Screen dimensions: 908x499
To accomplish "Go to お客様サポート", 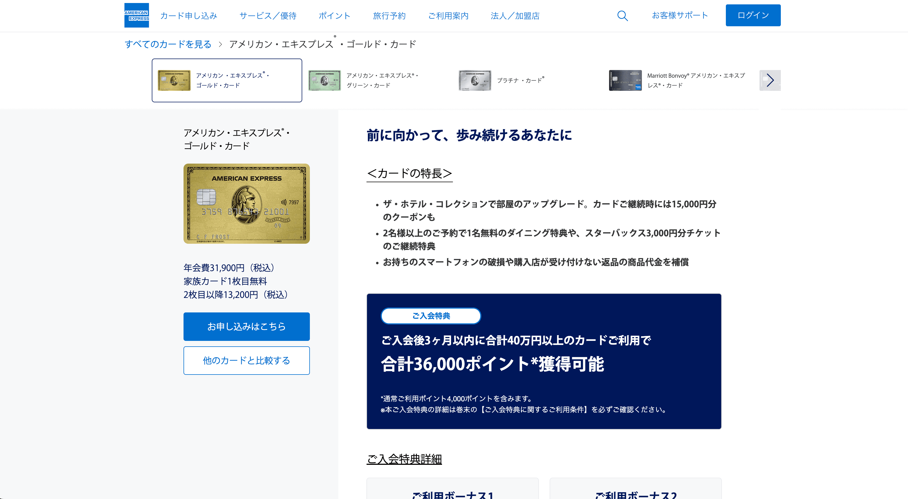I will click(x=680, y=15).
